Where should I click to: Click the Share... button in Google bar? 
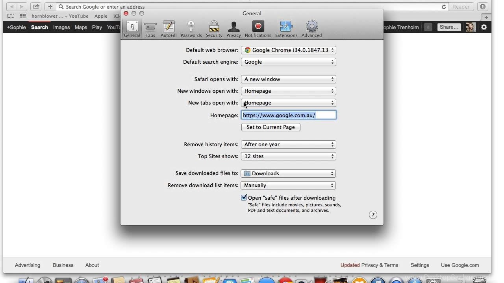pyautogui.click(x=449, y=27)
